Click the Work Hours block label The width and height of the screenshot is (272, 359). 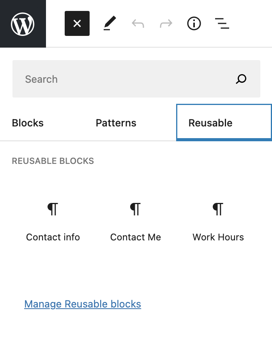pos(218,237)
